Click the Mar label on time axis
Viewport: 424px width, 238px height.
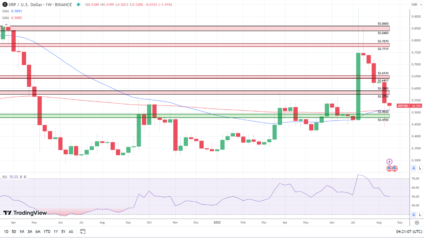[264, 222]
